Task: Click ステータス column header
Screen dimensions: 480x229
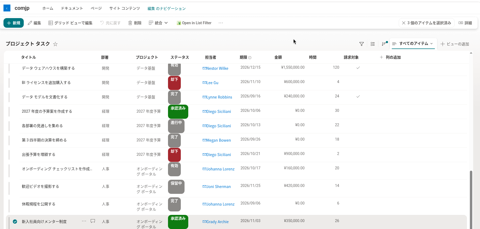Action: (180, 57)
